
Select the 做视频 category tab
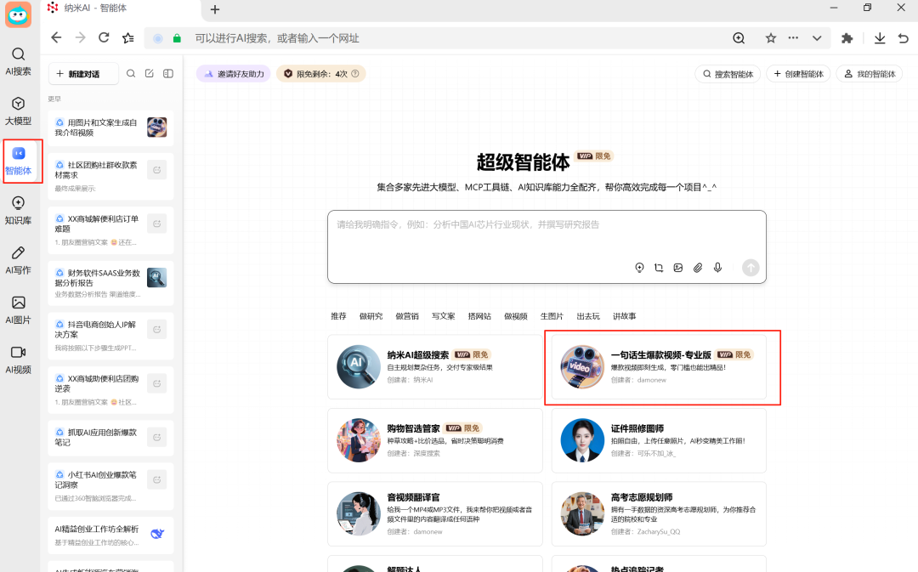click(x=516, y=316)
